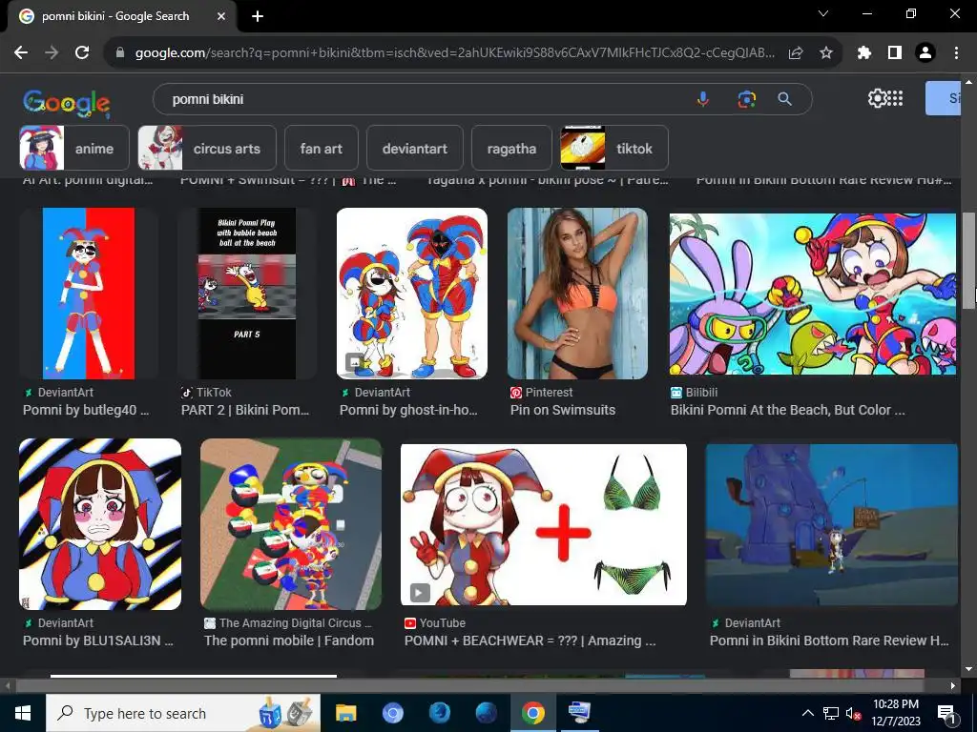
Task: Select the fan art filter chip
Action: 322,148
